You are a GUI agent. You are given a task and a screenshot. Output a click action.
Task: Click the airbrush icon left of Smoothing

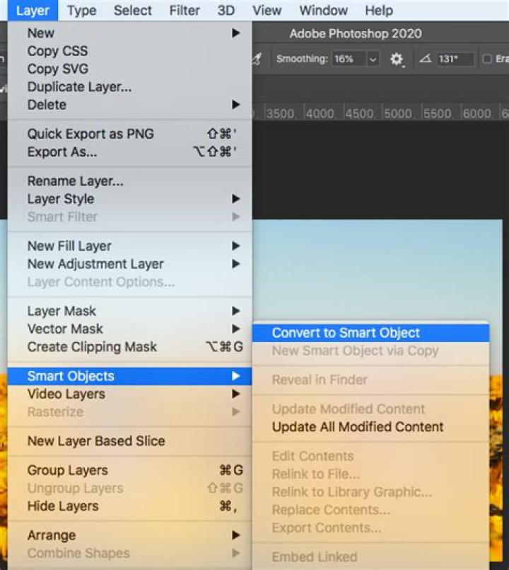257,59
